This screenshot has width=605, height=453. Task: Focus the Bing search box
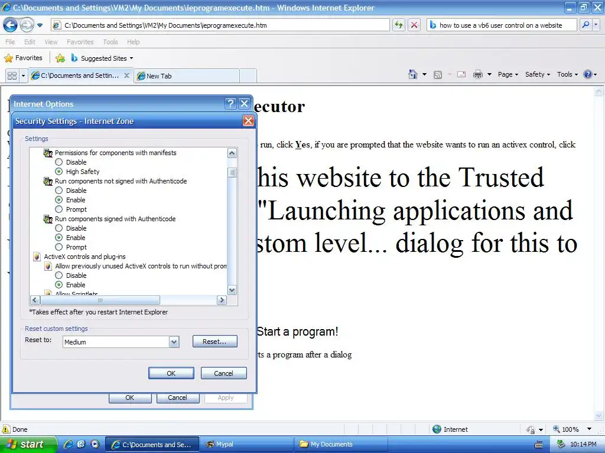click(502, 25)
